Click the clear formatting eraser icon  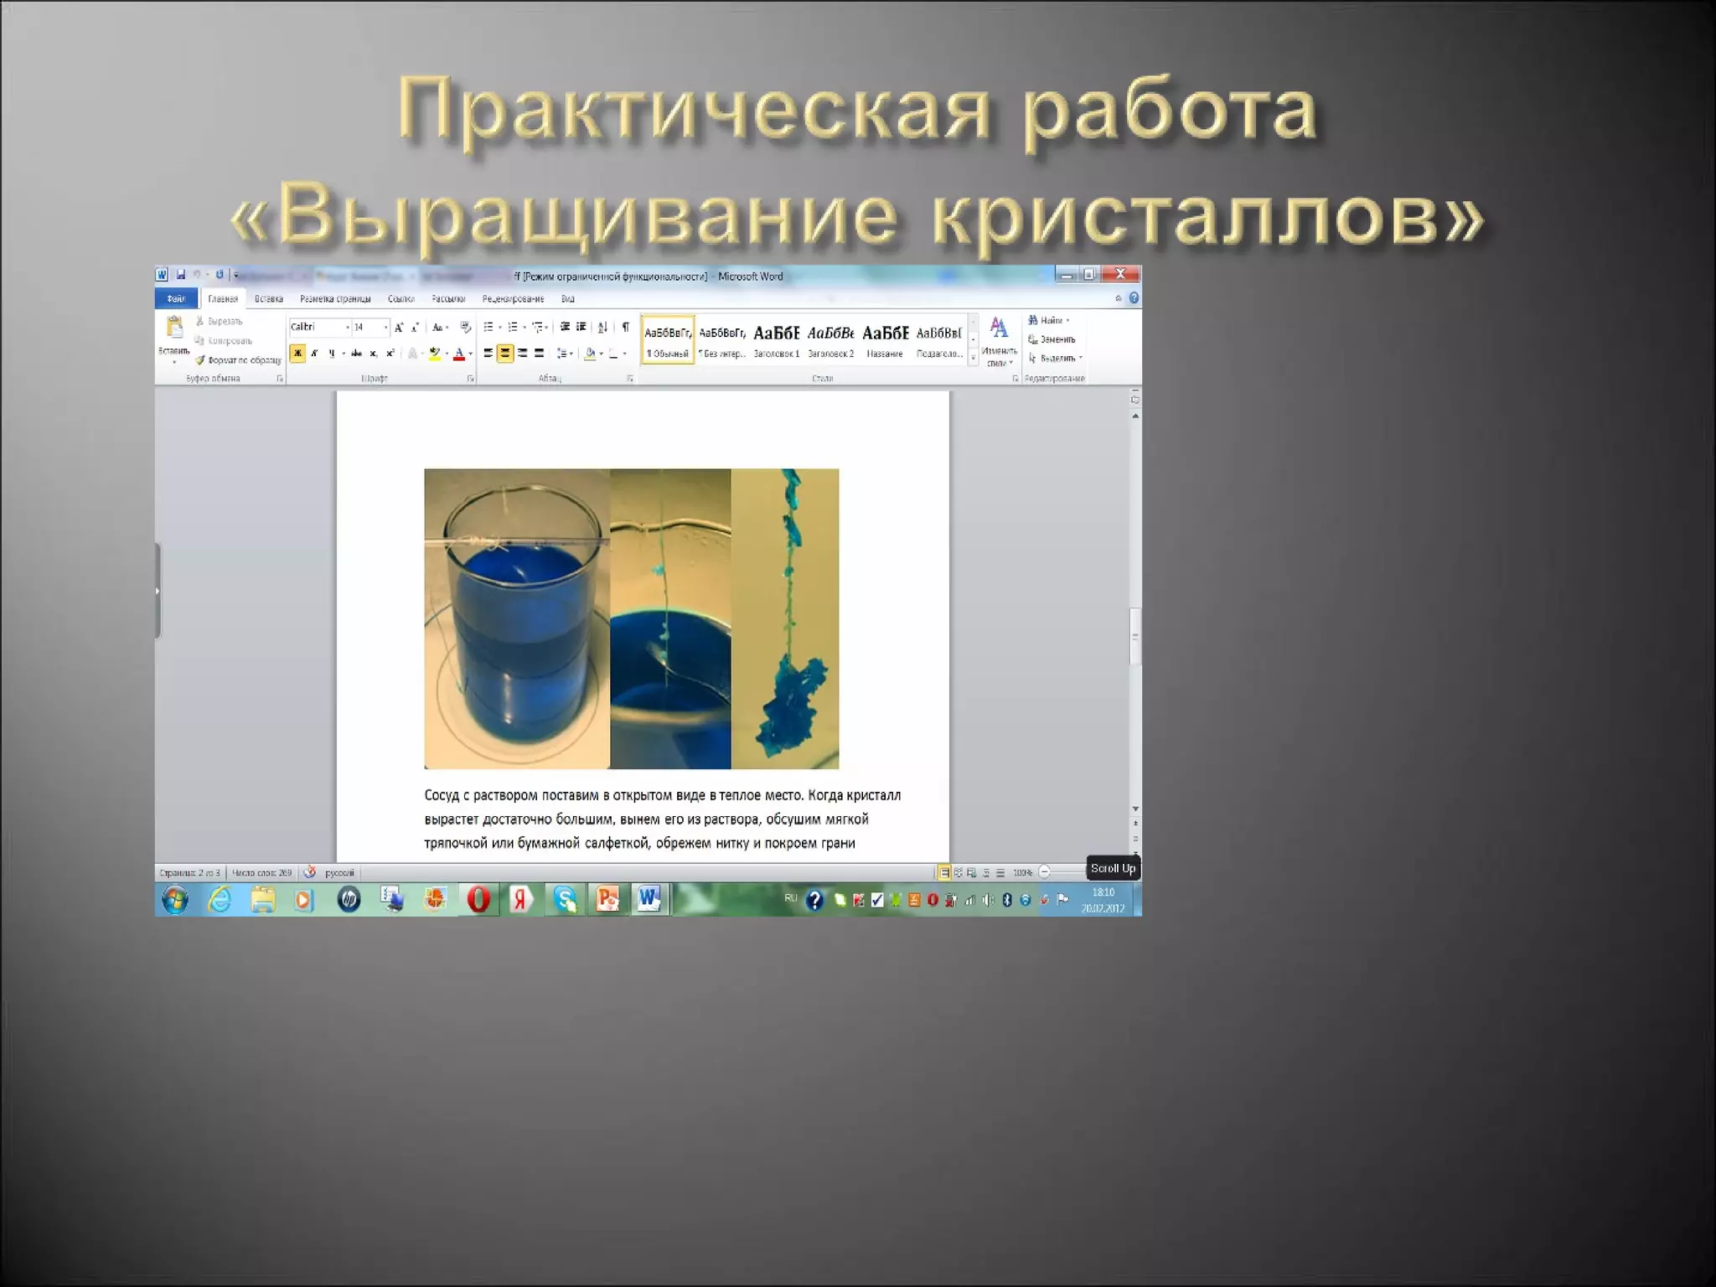point(466,327)
